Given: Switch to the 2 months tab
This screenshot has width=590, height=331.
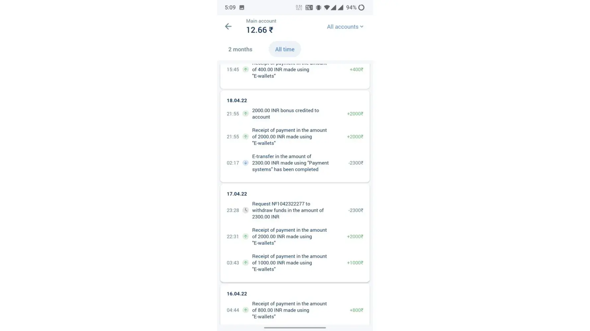Looking at the screenshot, I should click(x=240, y=49).
